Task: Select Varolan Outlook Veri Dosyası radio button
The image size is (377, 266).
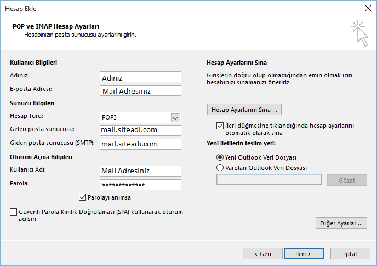Action: tap(220, 167)
